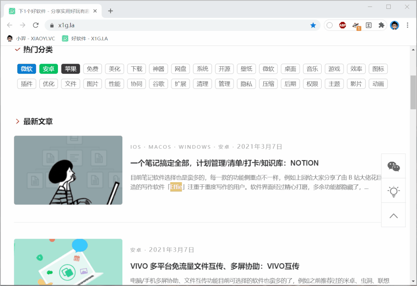Click the IOS category label
The image size is (417, 286).
tap(136, 147)
